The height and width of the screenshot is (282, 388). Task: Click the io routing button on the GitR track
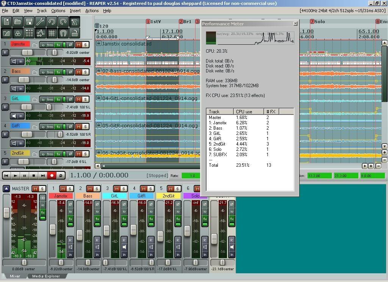(x=43, y=127)
